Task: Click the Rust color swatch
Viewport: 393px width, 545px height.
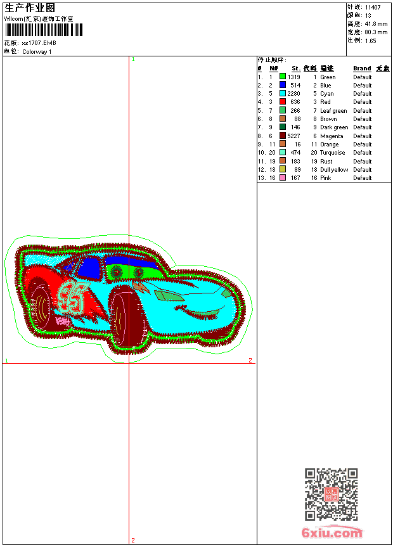Action: (x=283, y=161)
